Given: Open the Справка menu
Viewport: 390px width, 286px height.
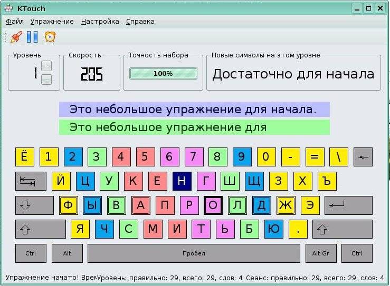Looking at the screenshot, I should pyautogui.click(x=140, y=22).
